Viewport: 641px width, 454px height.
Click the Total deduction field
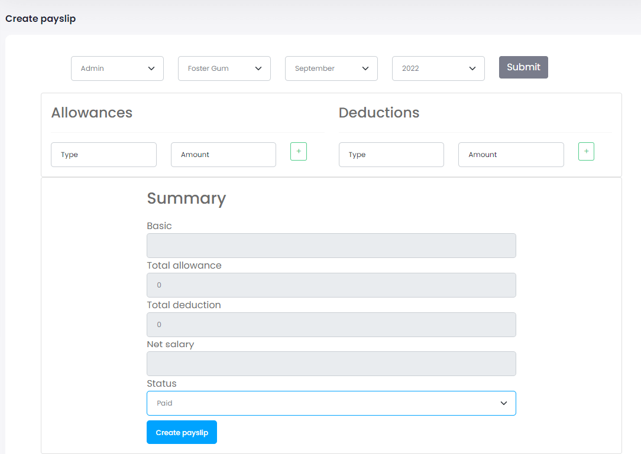tap(331, 325)
